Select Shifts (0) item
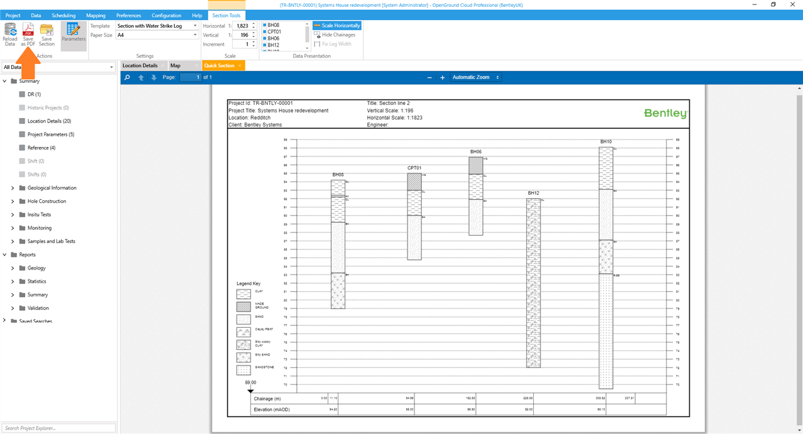 tap(37, 174)
